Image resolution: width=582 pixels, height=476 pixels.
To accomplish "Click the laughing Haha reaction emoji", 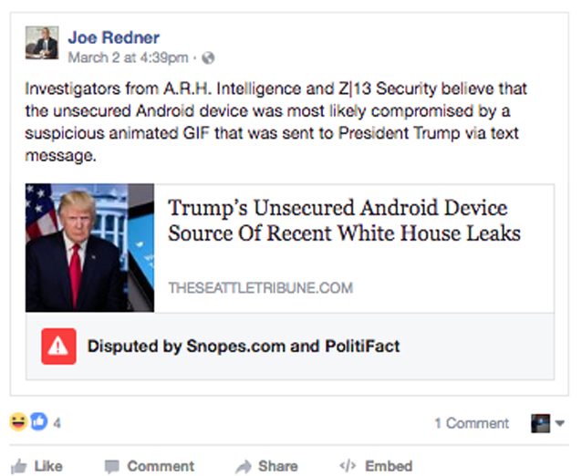I will (18, 422).
